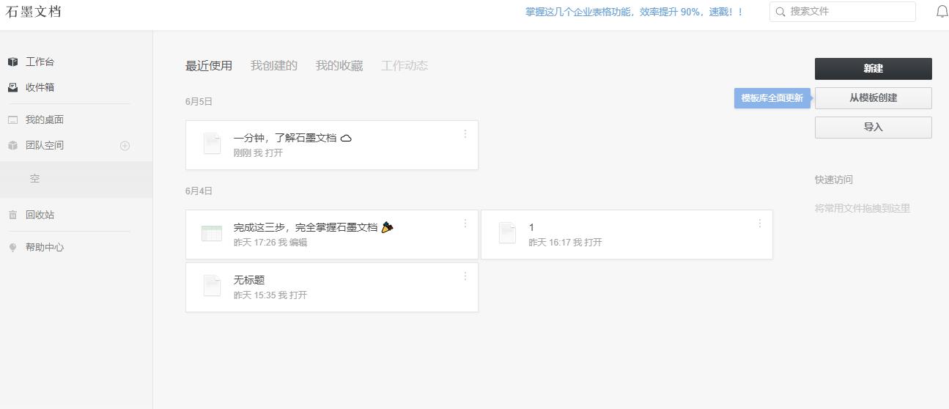Click the 我的桌面 desktop icon
The width and height of the screenshot is (949, 409).
12,120
